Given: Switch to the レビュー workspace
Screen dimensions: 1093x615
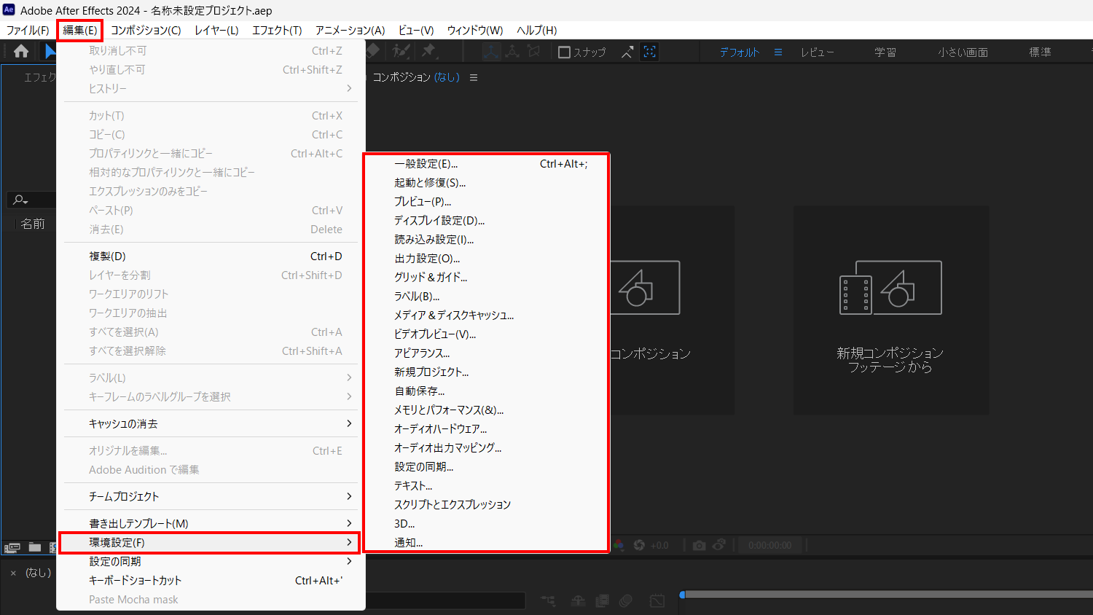Looking at the screenshot, I should 817,52.
